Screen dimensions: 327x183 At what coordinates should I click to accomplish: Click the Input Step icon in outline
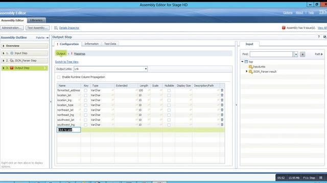pyautogui.click(x=12, y=53)
